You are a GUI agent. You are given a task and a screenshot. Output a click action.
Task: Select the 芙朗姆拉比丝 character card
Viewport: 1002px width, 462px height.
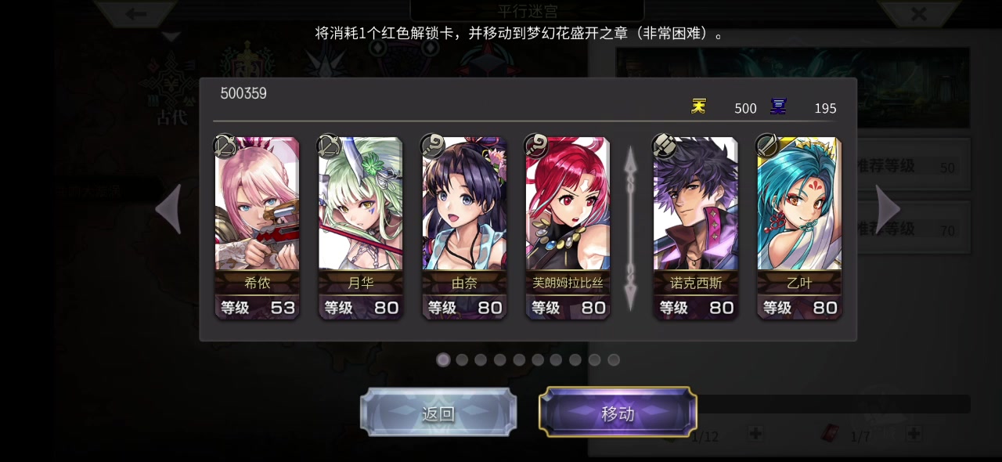point(568,228)
